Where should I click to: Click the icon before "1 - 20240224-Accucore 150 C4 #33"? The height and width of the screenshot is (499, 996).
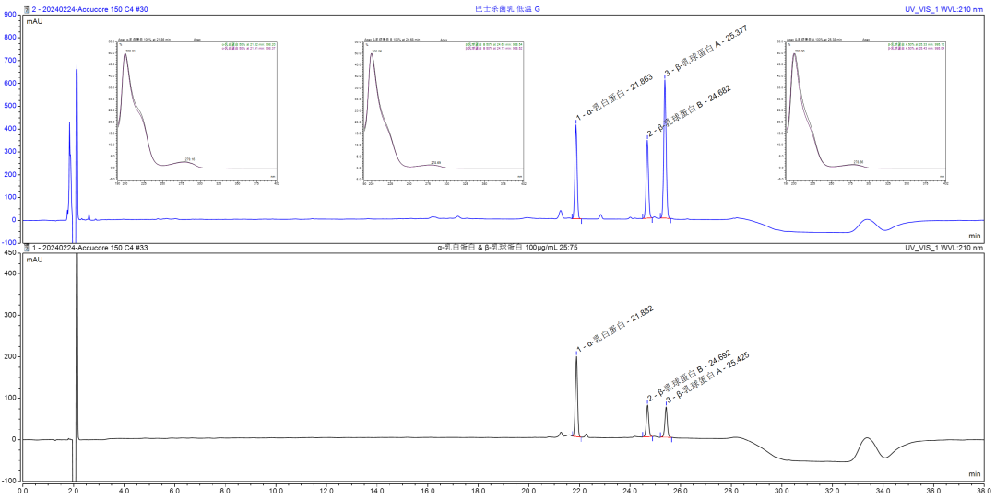[x=28, y=248]
